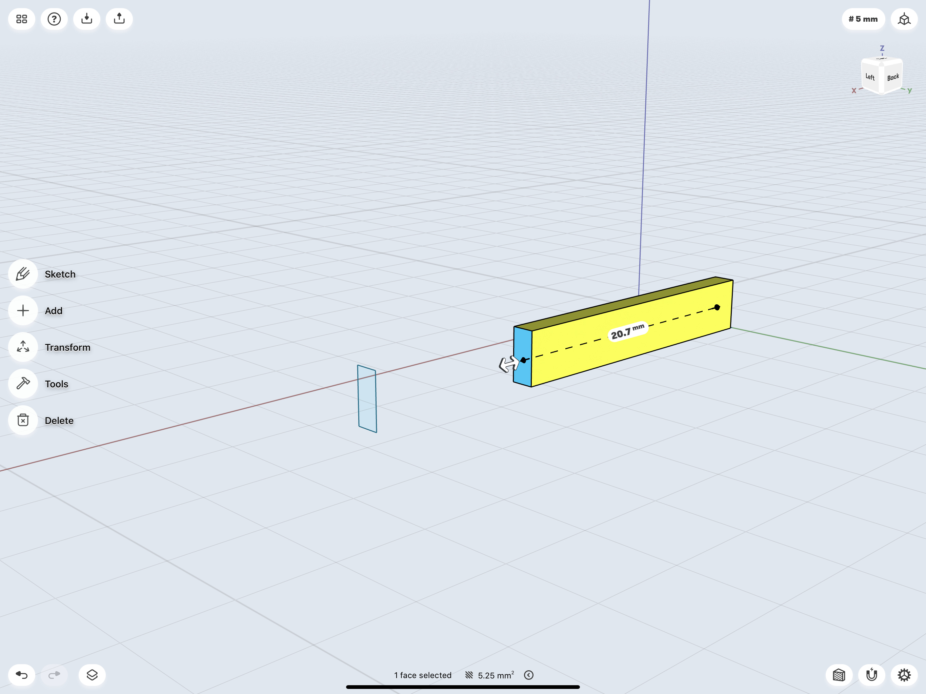Undo the last action

(22, 675)
